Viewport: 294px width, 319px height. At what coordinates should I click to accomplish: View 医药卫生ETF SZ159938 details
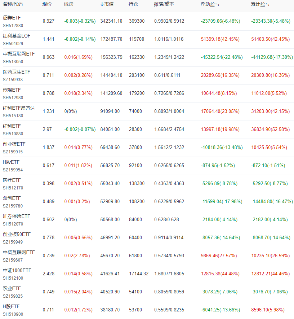coord(17,72)
